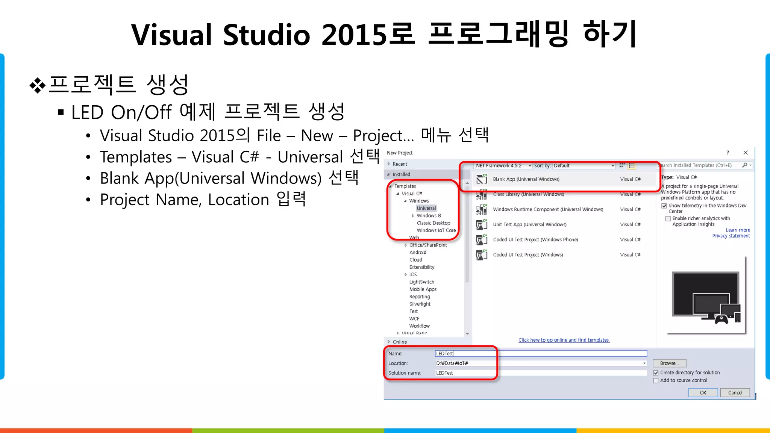Open 'Click here to go online' link
The height and width of the screenshot is (433, 770).
coord(564,340)
